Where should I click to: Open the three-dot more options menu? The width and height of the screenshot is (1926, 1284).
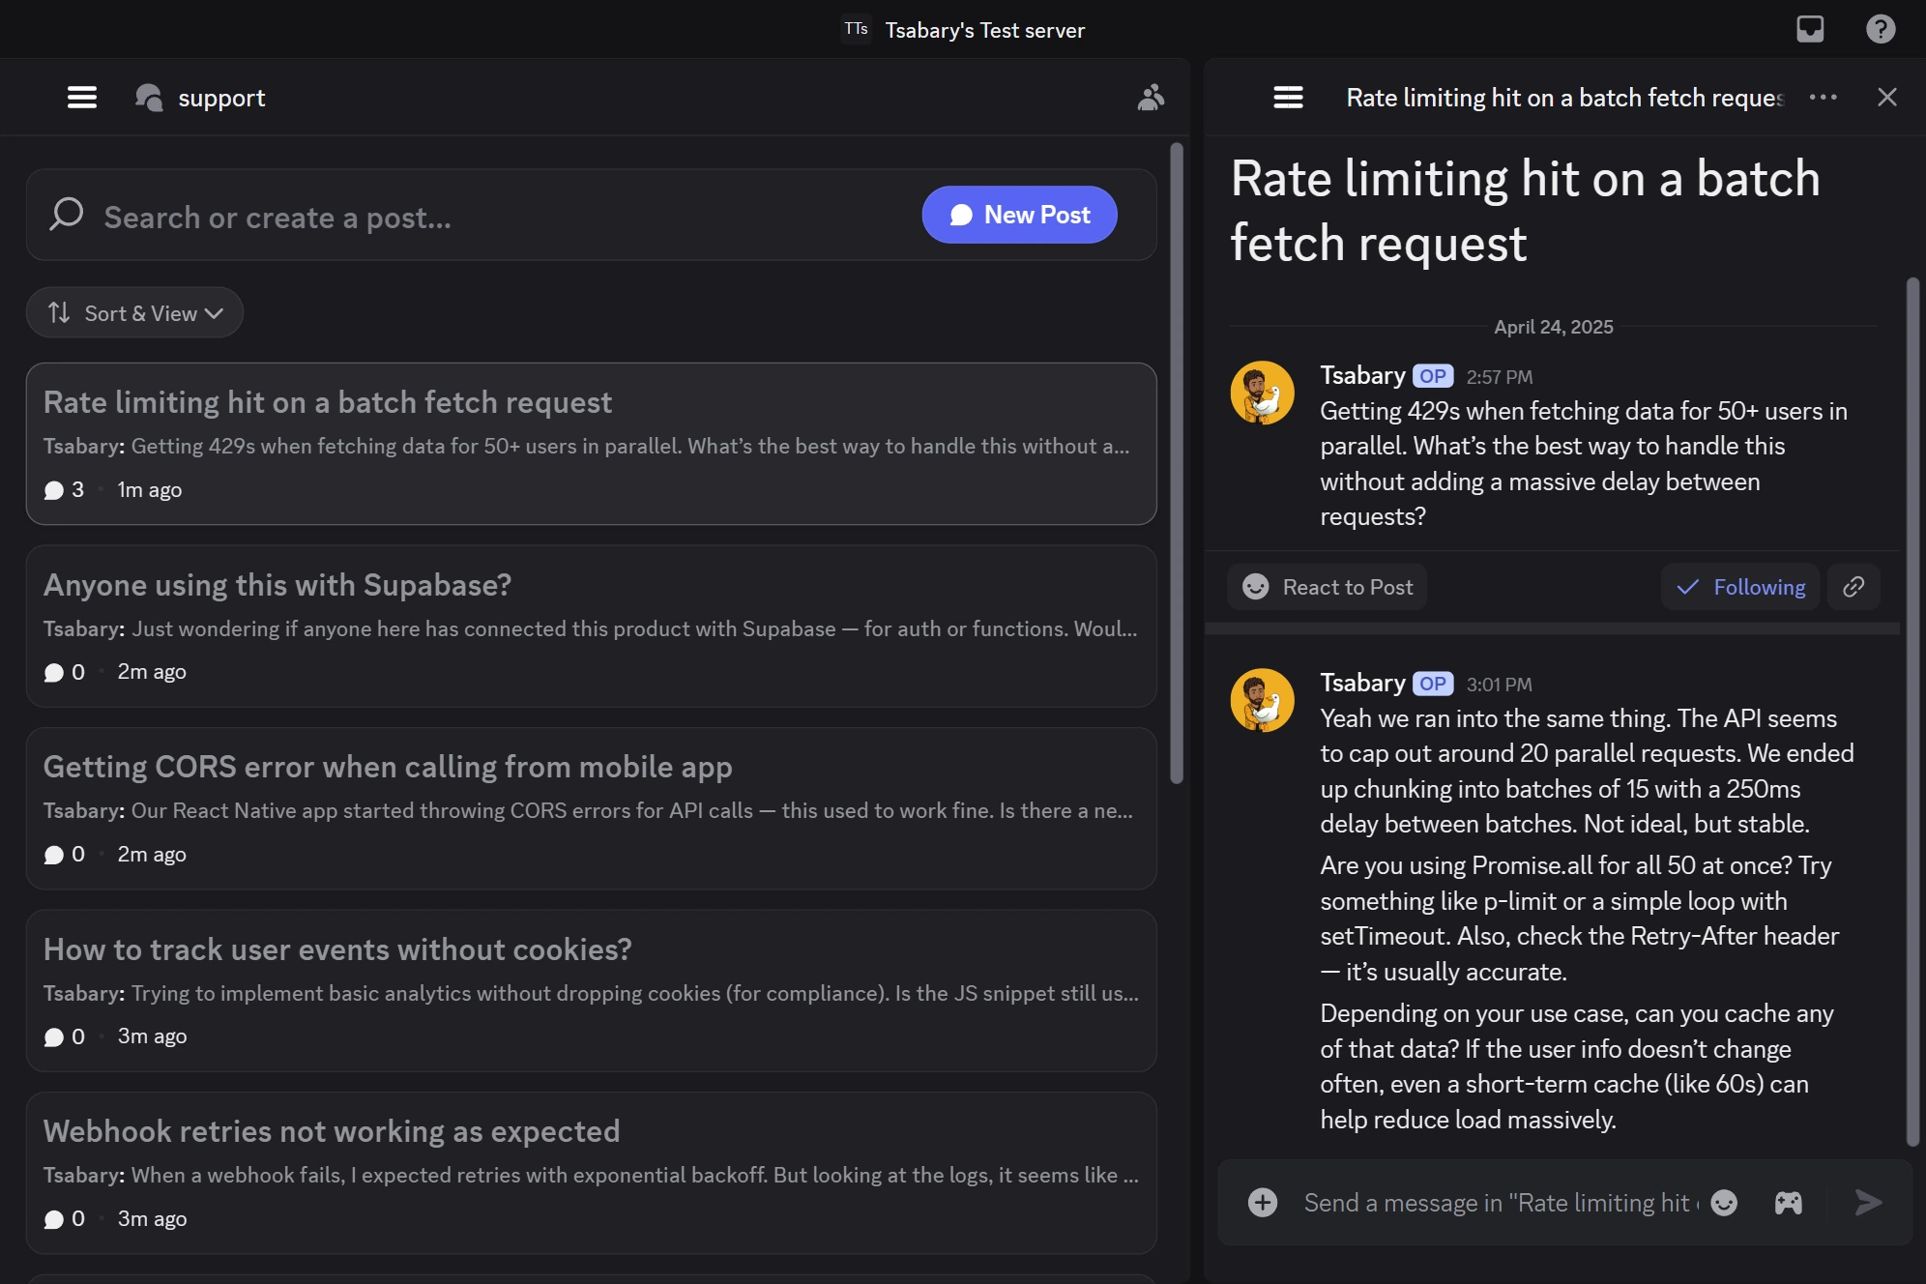pos(1823,98)
